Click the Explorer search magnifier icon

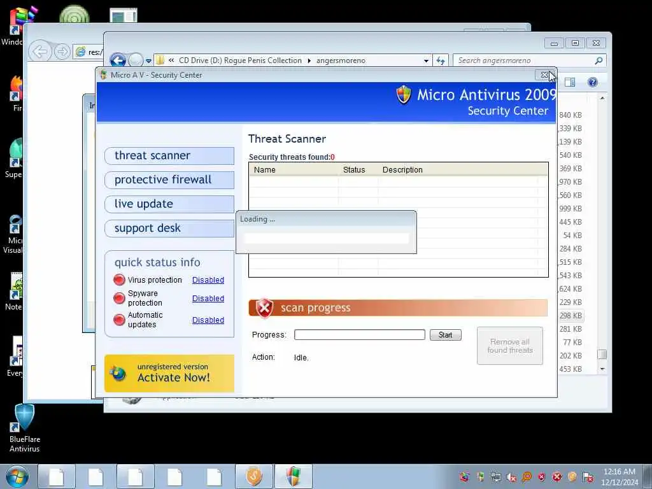[x=599, y=60]
